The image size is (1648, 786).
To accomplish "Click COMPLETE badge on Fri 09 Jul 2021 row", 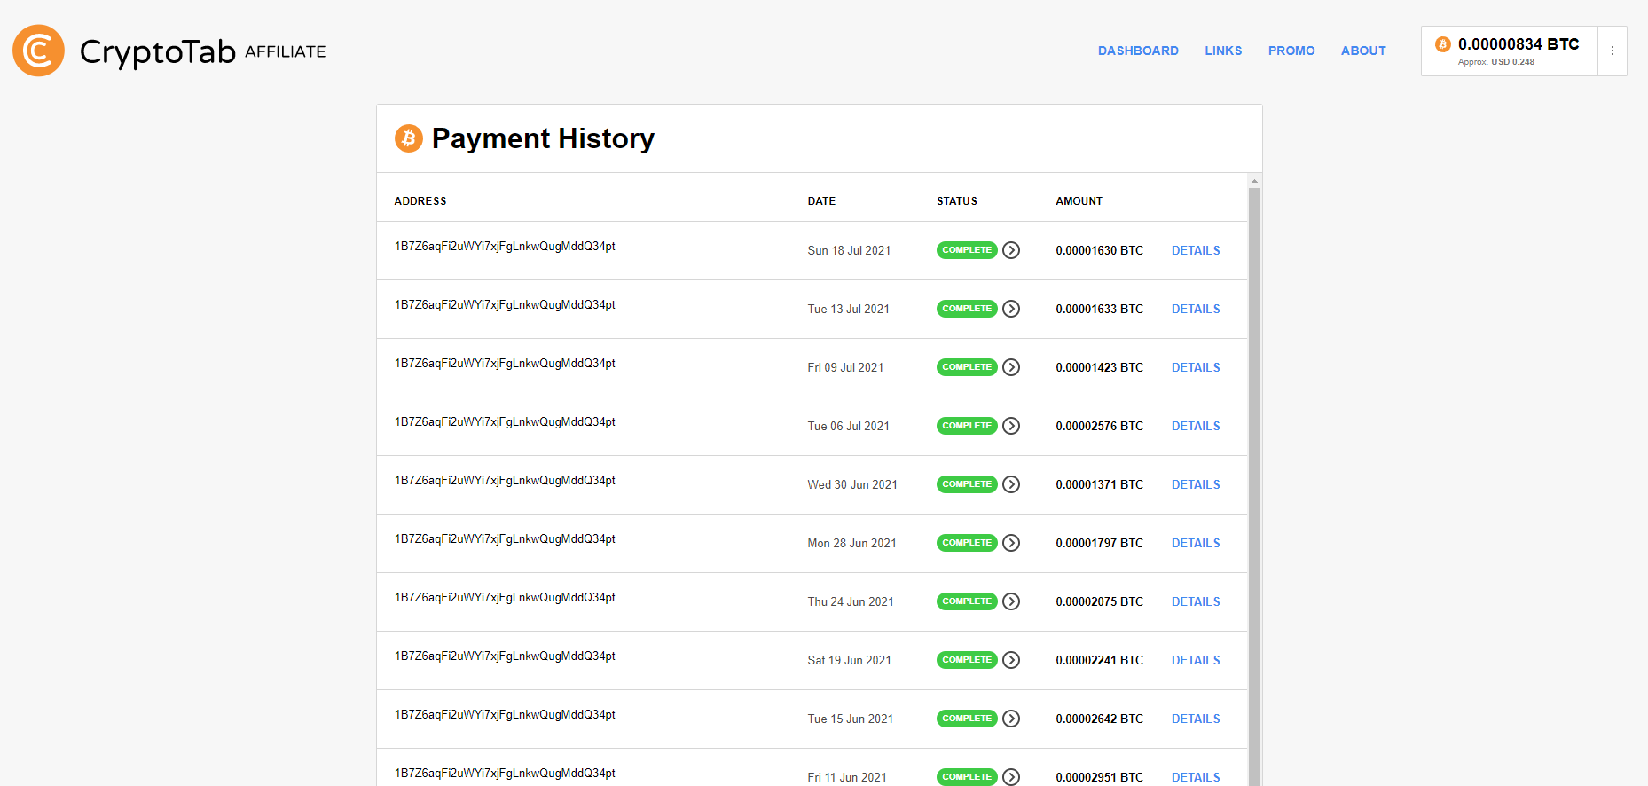I will (967, 367).
